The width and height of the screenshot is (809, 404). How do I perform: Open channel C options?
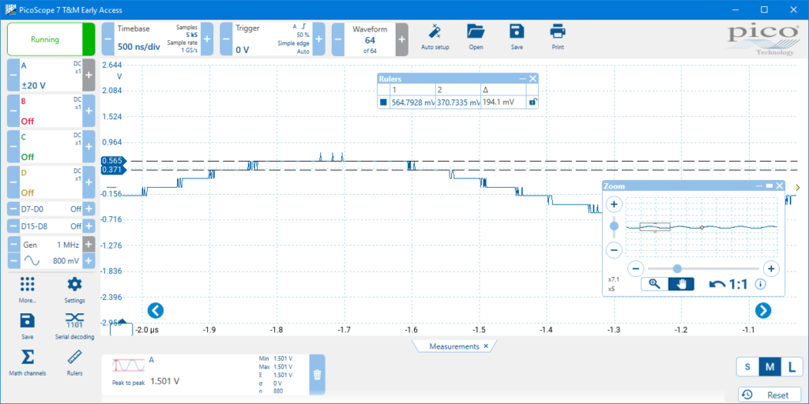[51, 146]
